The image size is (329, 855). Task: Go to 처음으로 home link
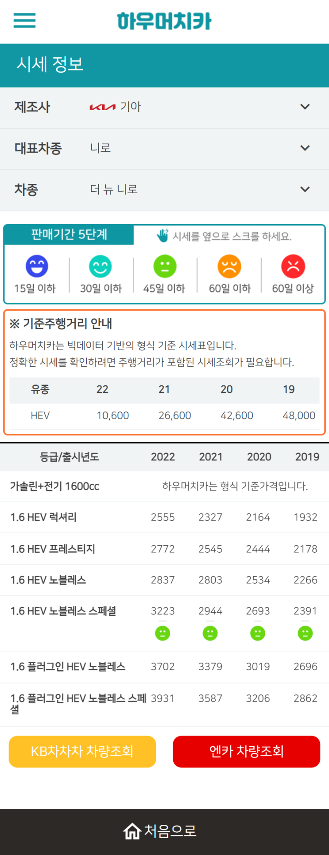pos(160,831)
